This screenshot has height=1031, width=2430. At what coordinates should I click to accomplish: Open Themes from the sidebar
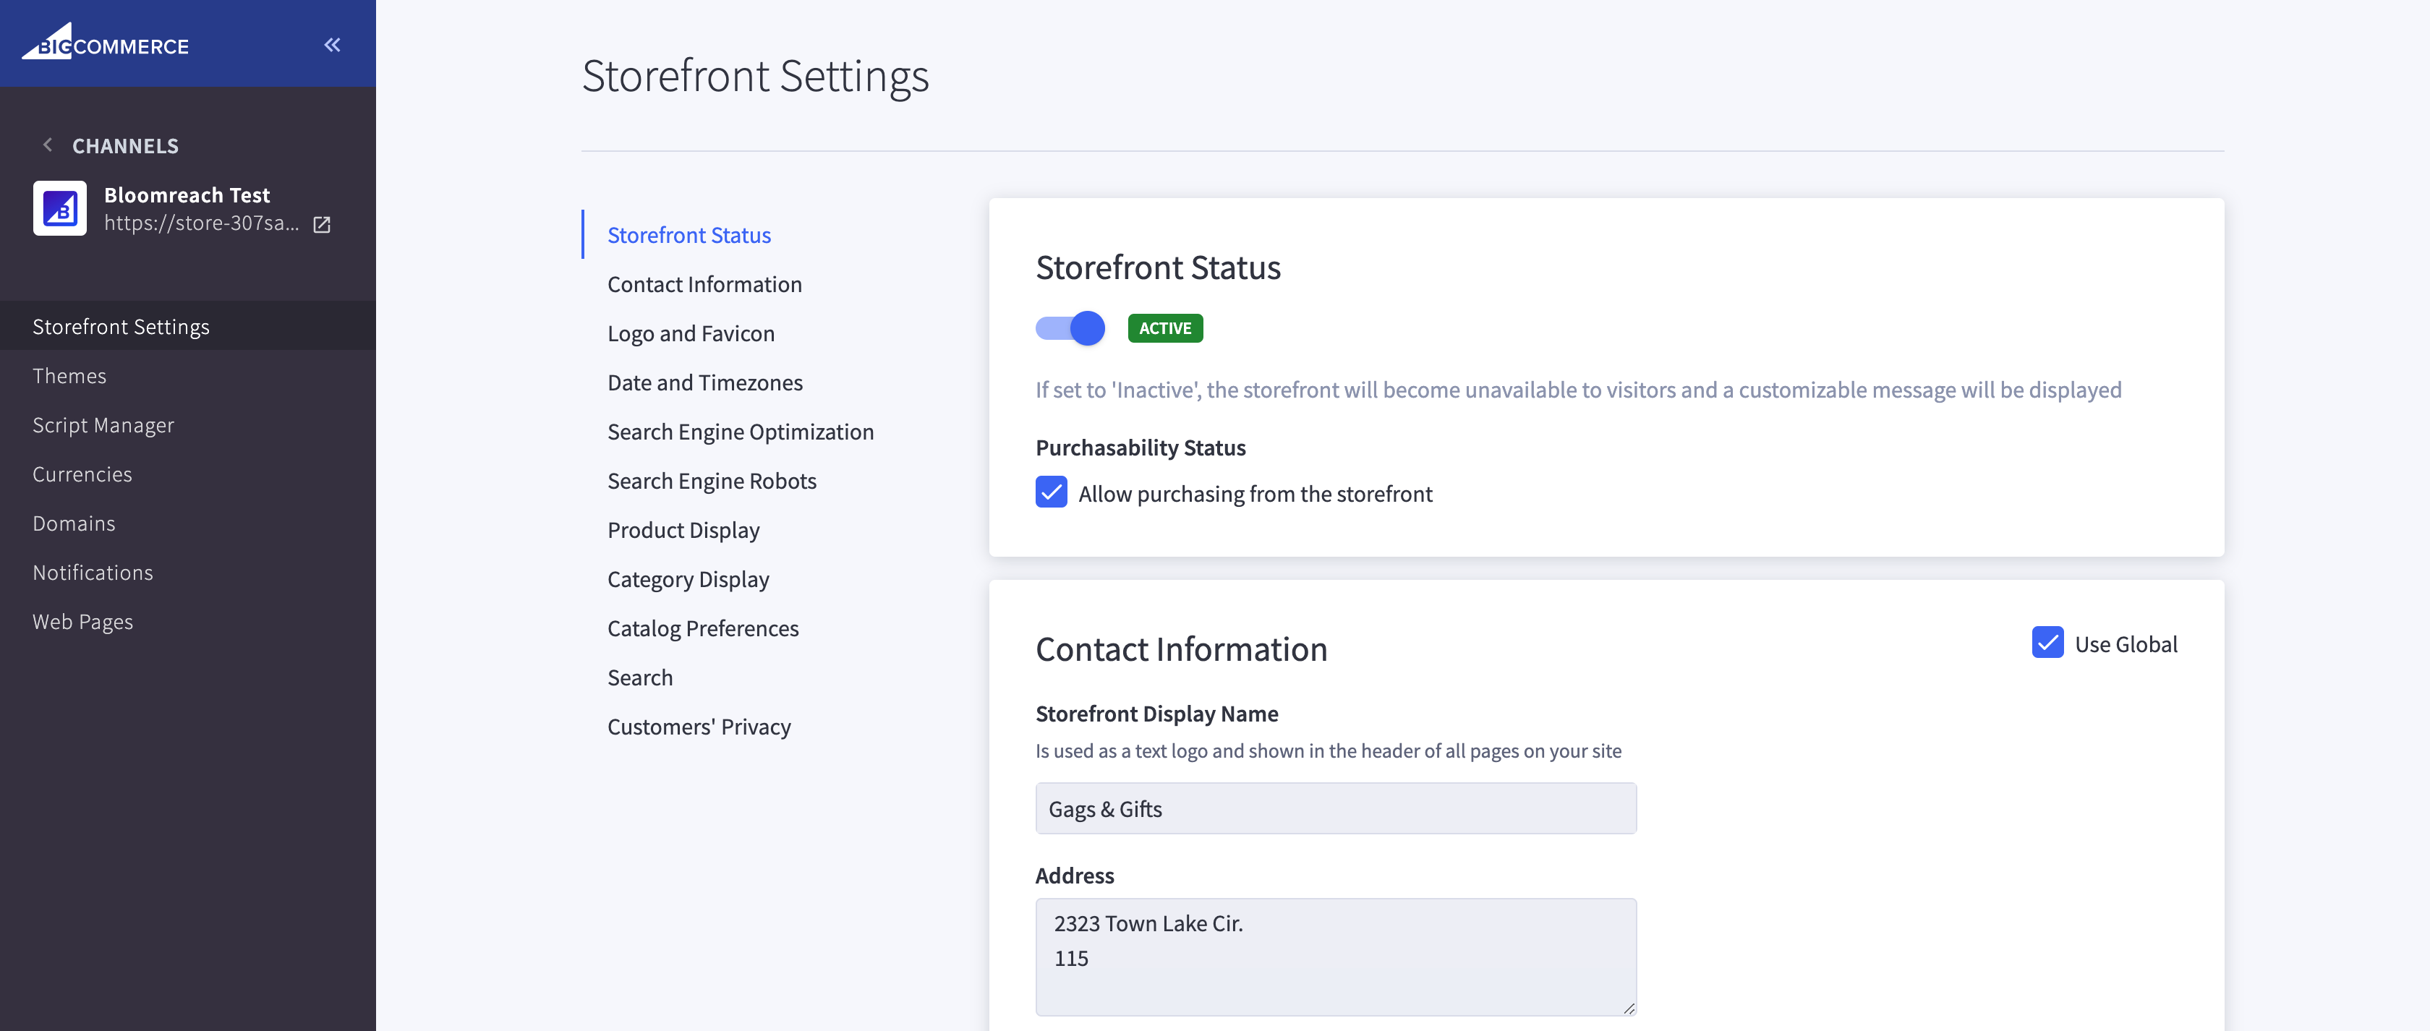(70, 375)
